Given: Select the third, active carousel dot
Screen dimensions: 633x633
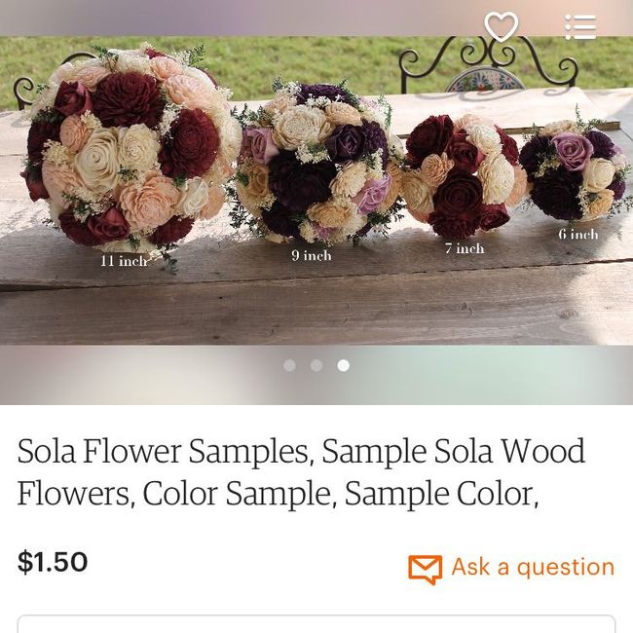Looking at the screenshot, I should [x=344, y=365].
